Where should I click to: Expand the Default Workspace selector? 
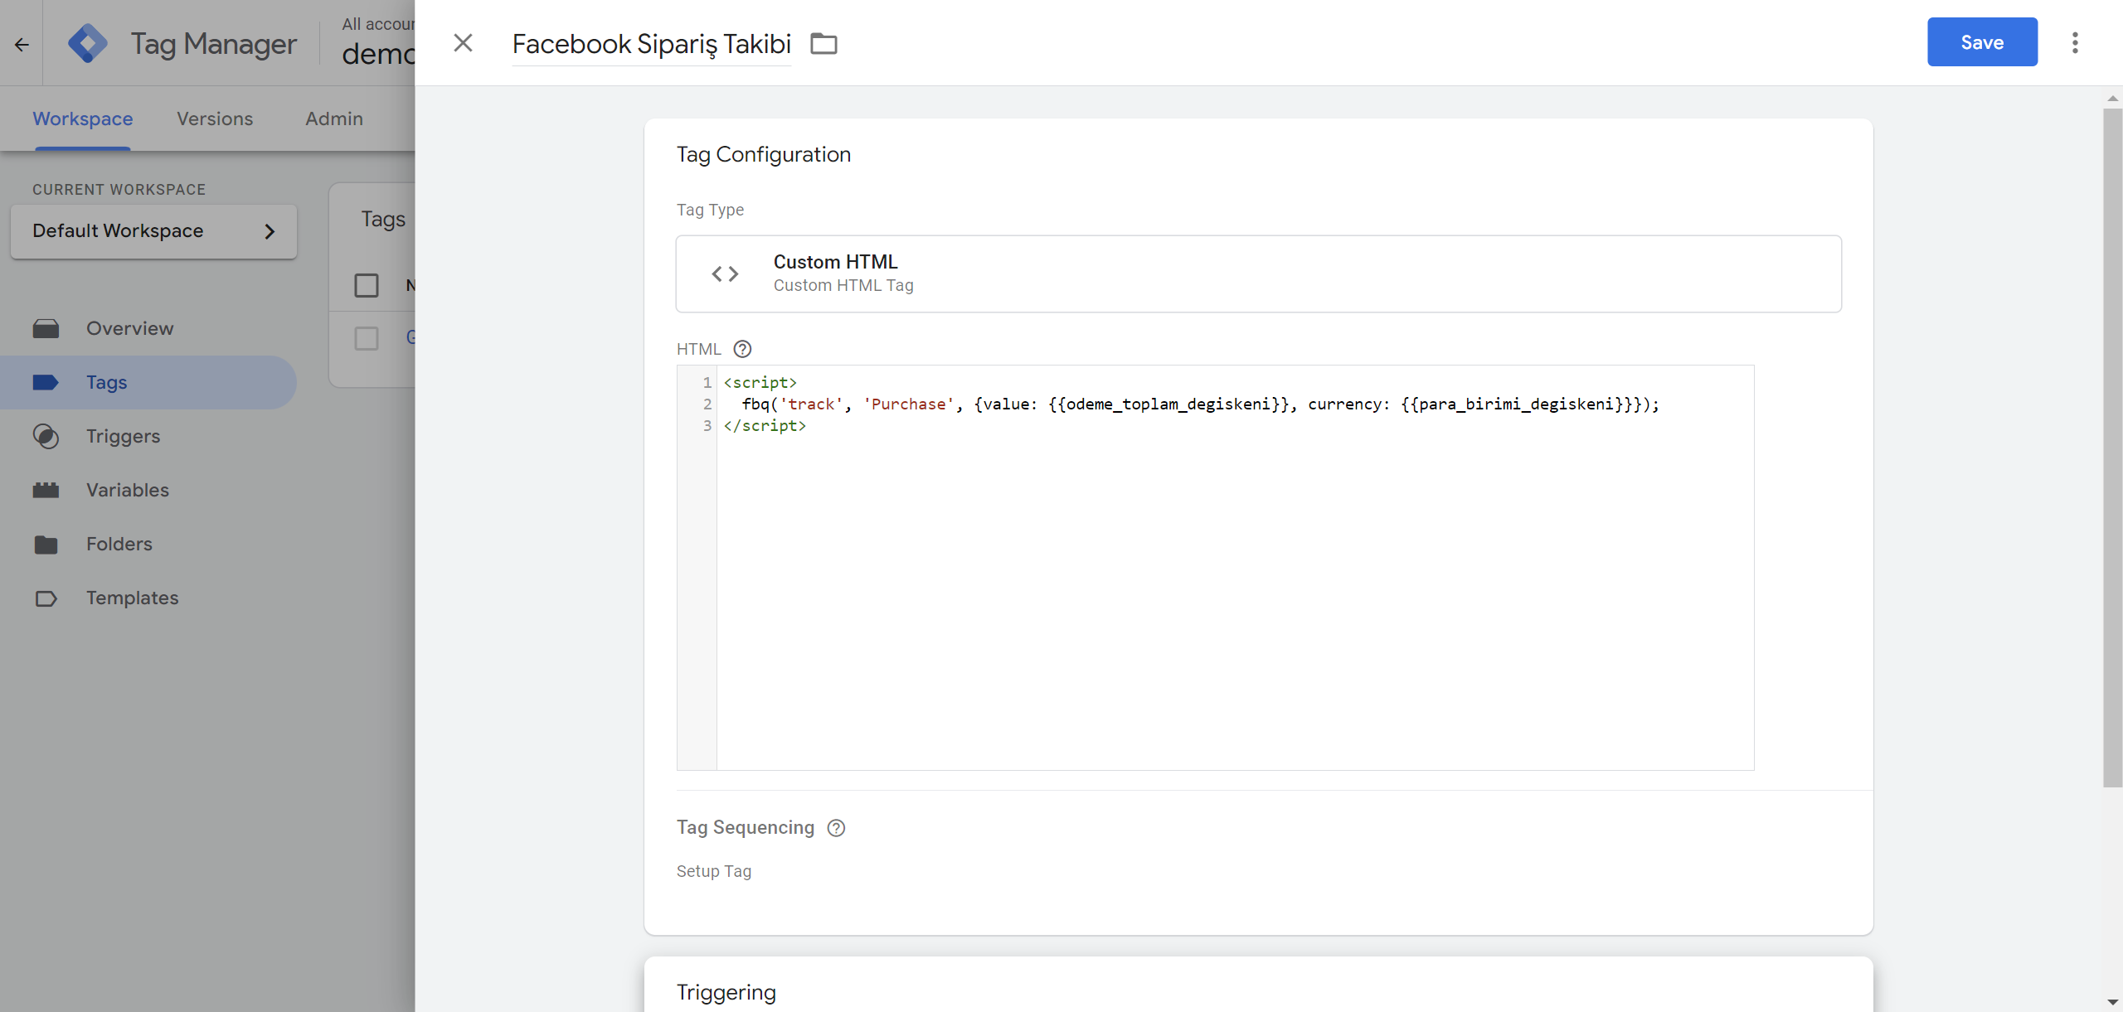pos(154,231)
